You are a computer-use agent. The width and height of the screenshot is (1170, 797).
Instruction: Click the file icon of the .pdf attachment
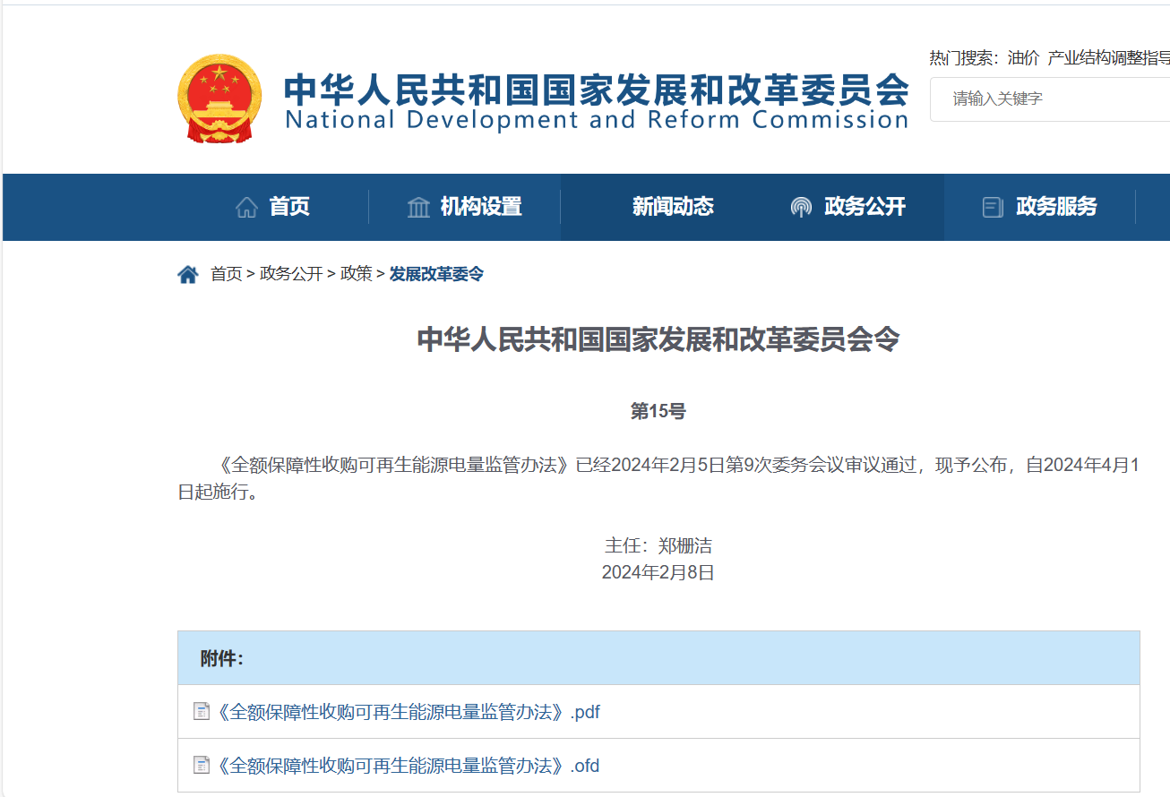(x=202, y=712)
